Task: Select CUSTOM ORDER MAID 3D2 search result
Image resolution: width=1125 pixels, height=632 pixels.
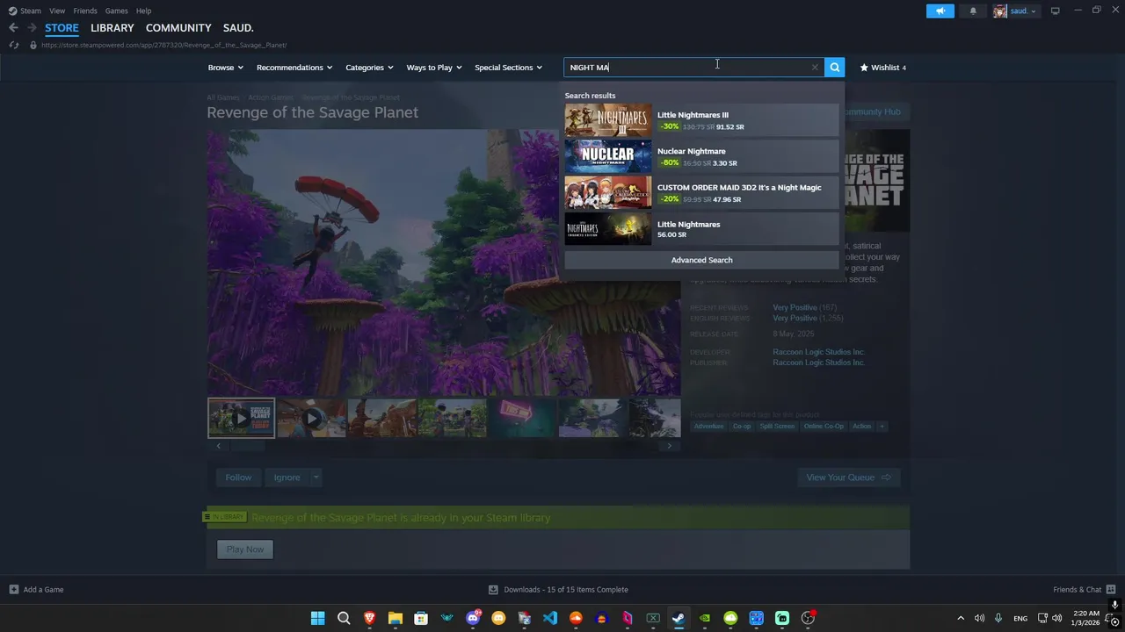Action: point(701,193)
